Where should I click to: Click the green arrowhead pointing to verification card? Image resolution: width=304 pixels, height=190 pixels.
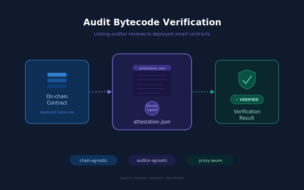click(212, 92)
